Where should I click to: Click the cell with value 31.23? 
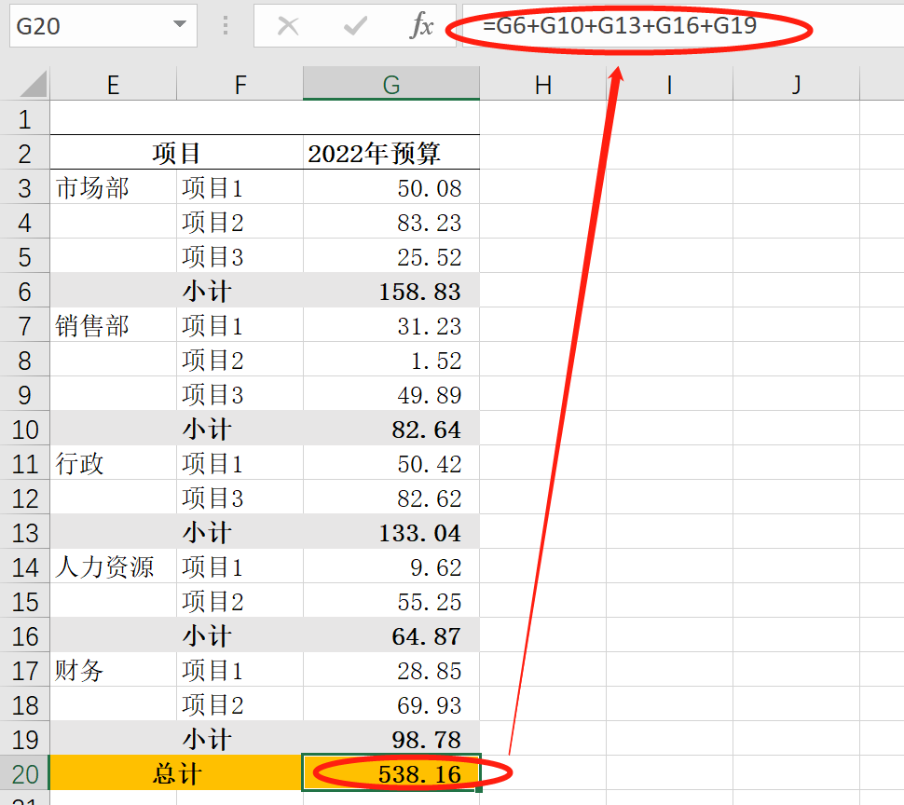[x=391, y=325]
